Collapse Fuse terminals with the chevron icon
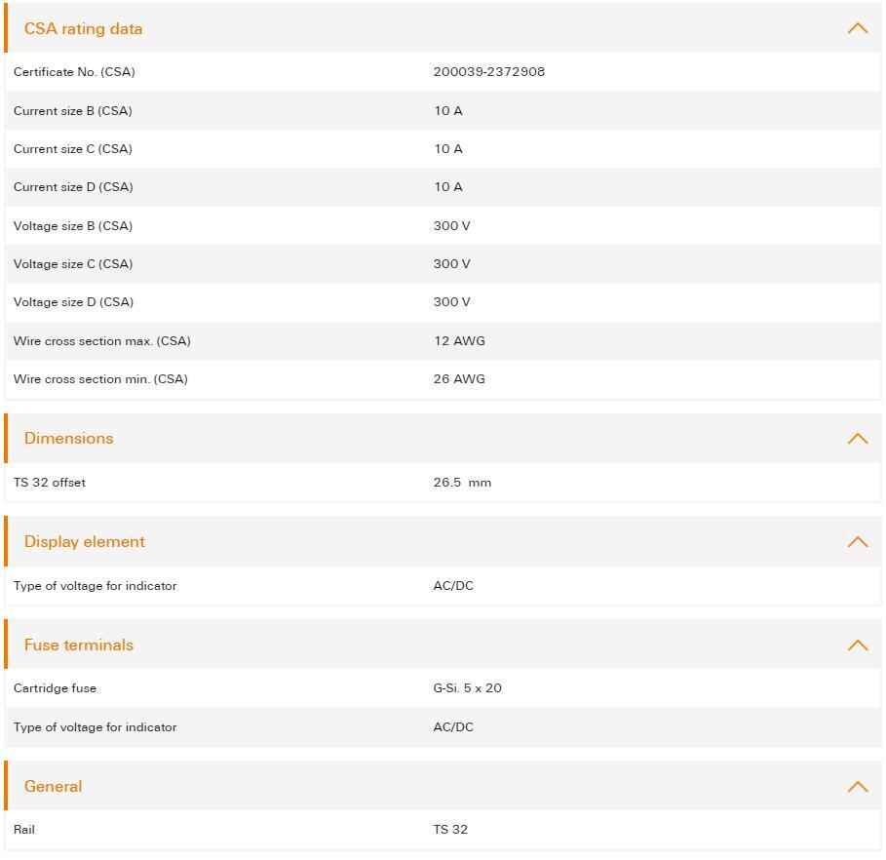 tap(857, 645)
